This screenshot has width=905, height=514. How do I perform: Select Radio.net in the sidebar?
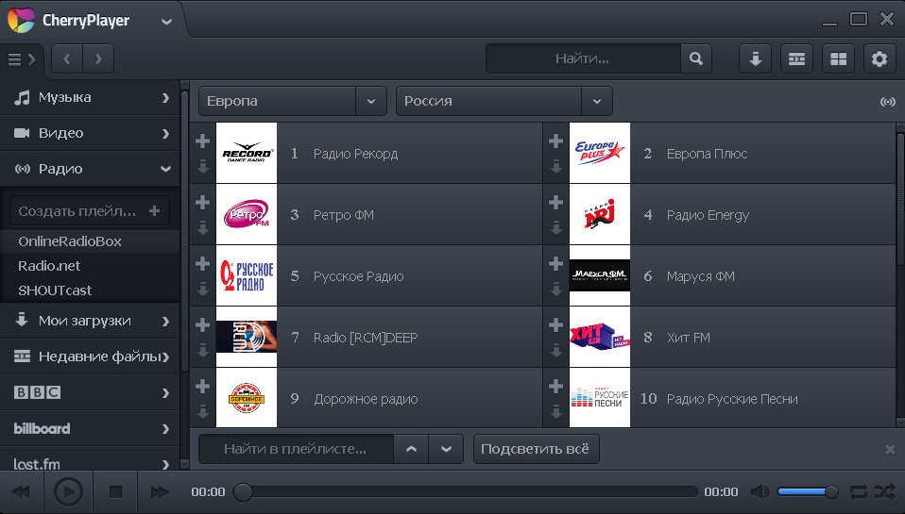[x=90, y=266]
